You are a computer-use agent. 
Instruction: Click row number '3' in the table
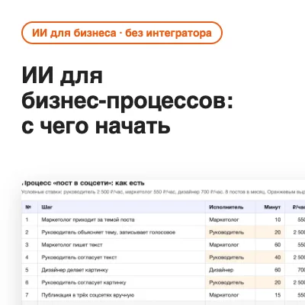click(27, 245)
